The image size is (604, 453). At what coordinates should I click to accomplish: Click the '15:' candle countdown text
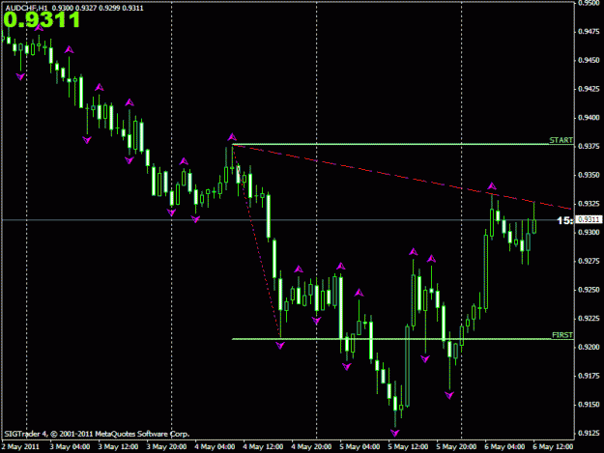pyautogui.click(x=565, y=220)
